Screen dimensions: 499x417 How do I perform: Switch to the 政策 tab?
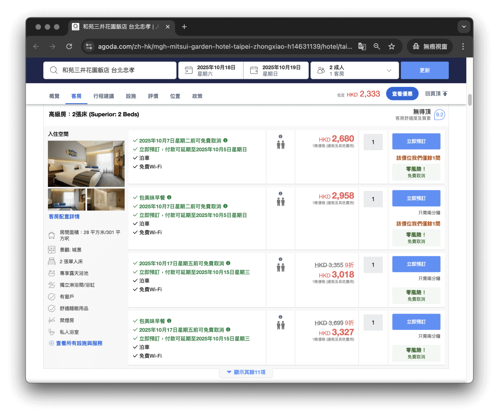197,96
